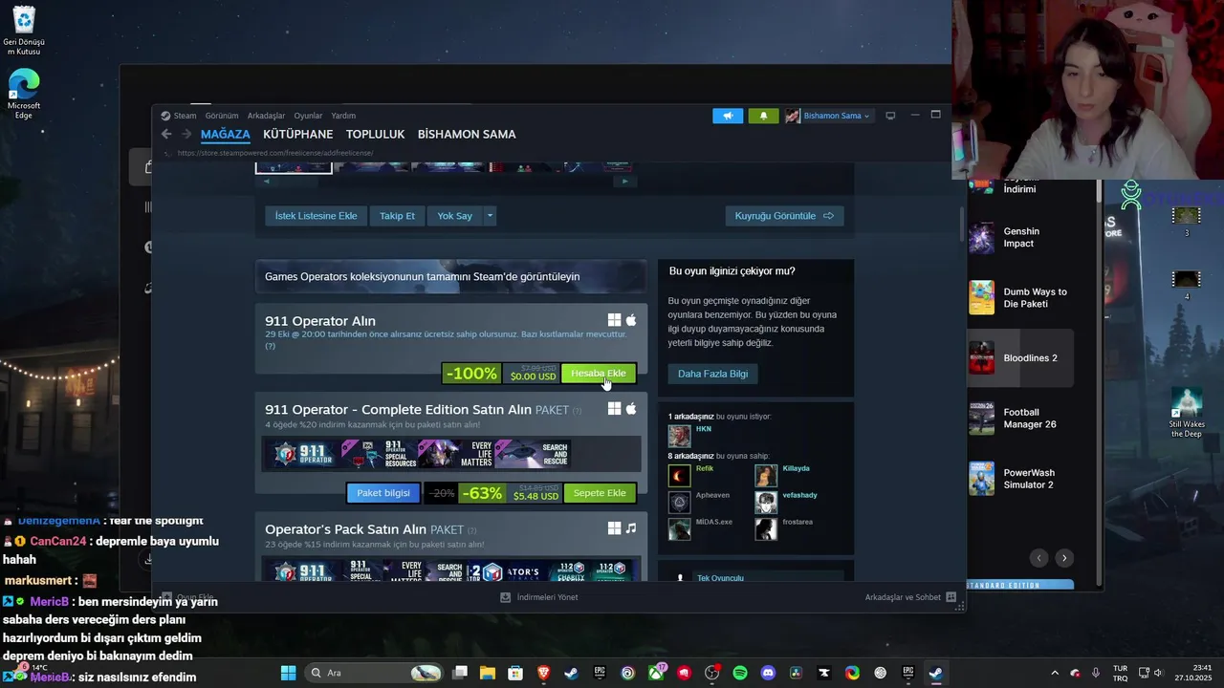Select Genshin Impact in background list
Screen dimensions: 1224x688
pos(1020,237)
